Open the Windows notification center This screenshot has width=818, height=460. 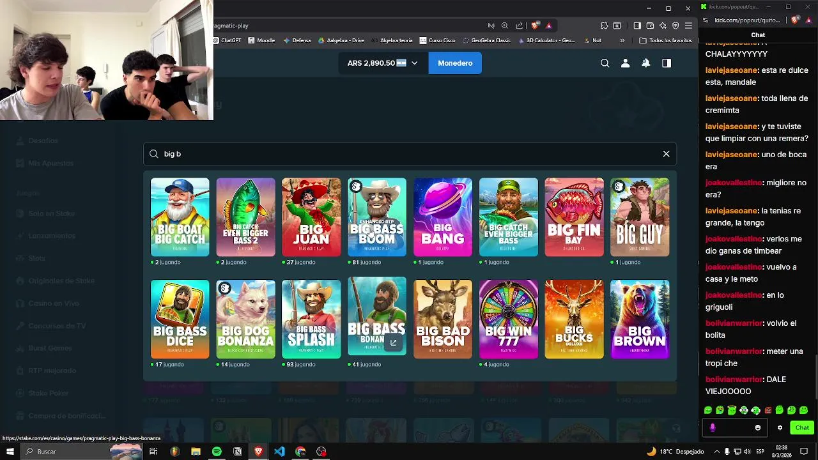(x=804, y=452)
